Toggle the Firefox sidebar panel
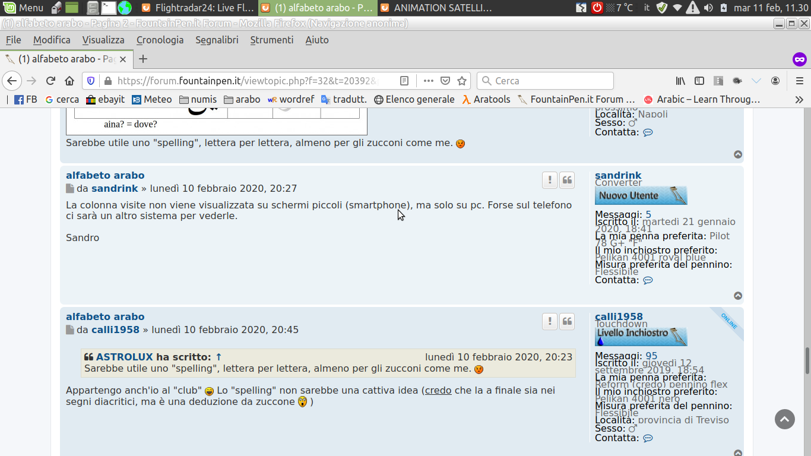 699,81
